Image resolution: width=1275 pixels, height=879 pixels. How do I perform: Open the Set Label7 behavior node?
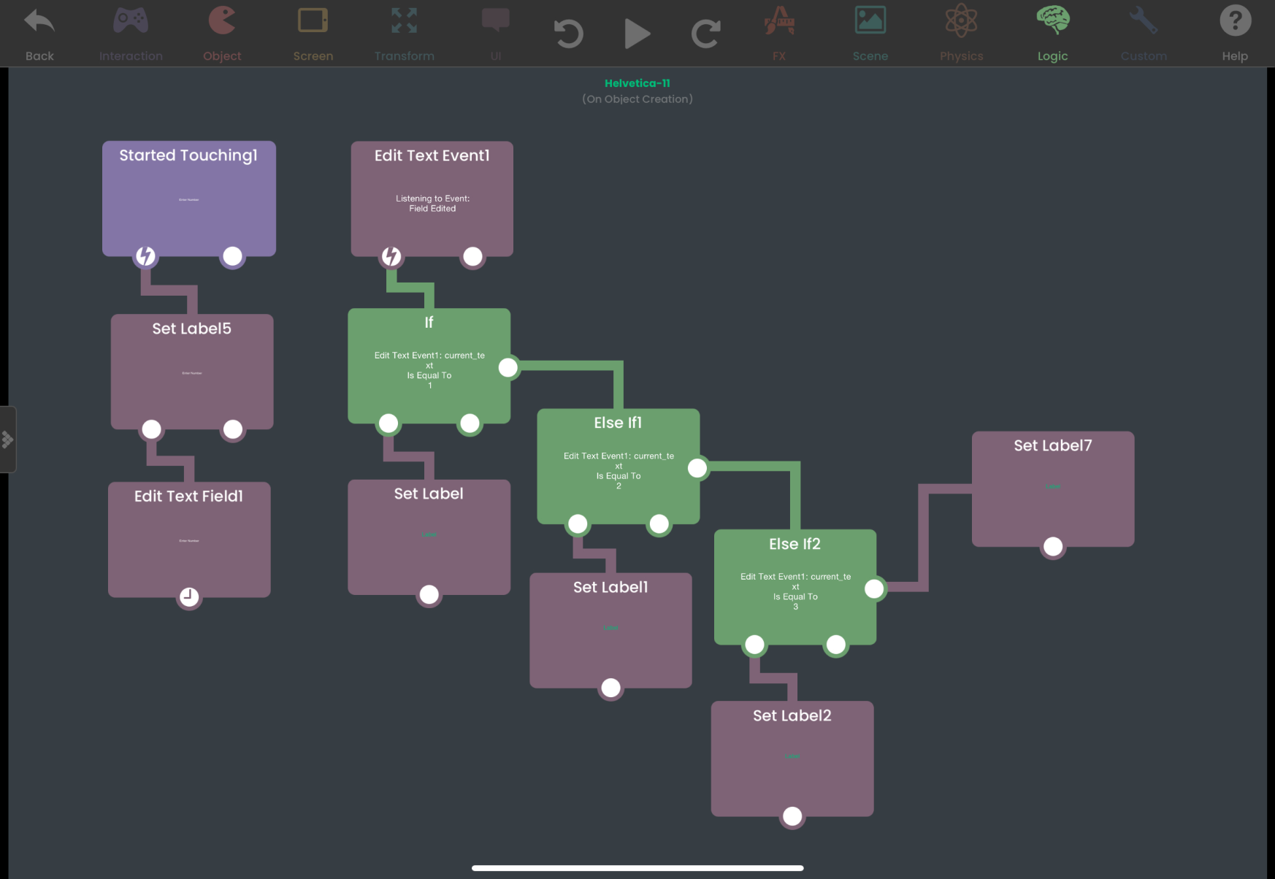1052,487
